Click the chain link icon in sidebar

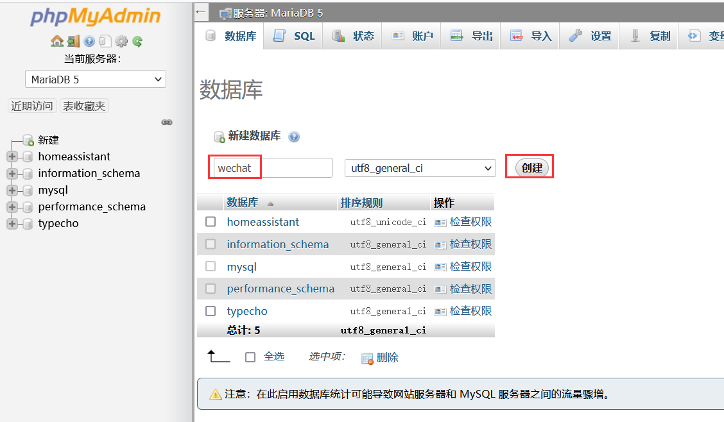pyautogui.click(x=167, y=122)
